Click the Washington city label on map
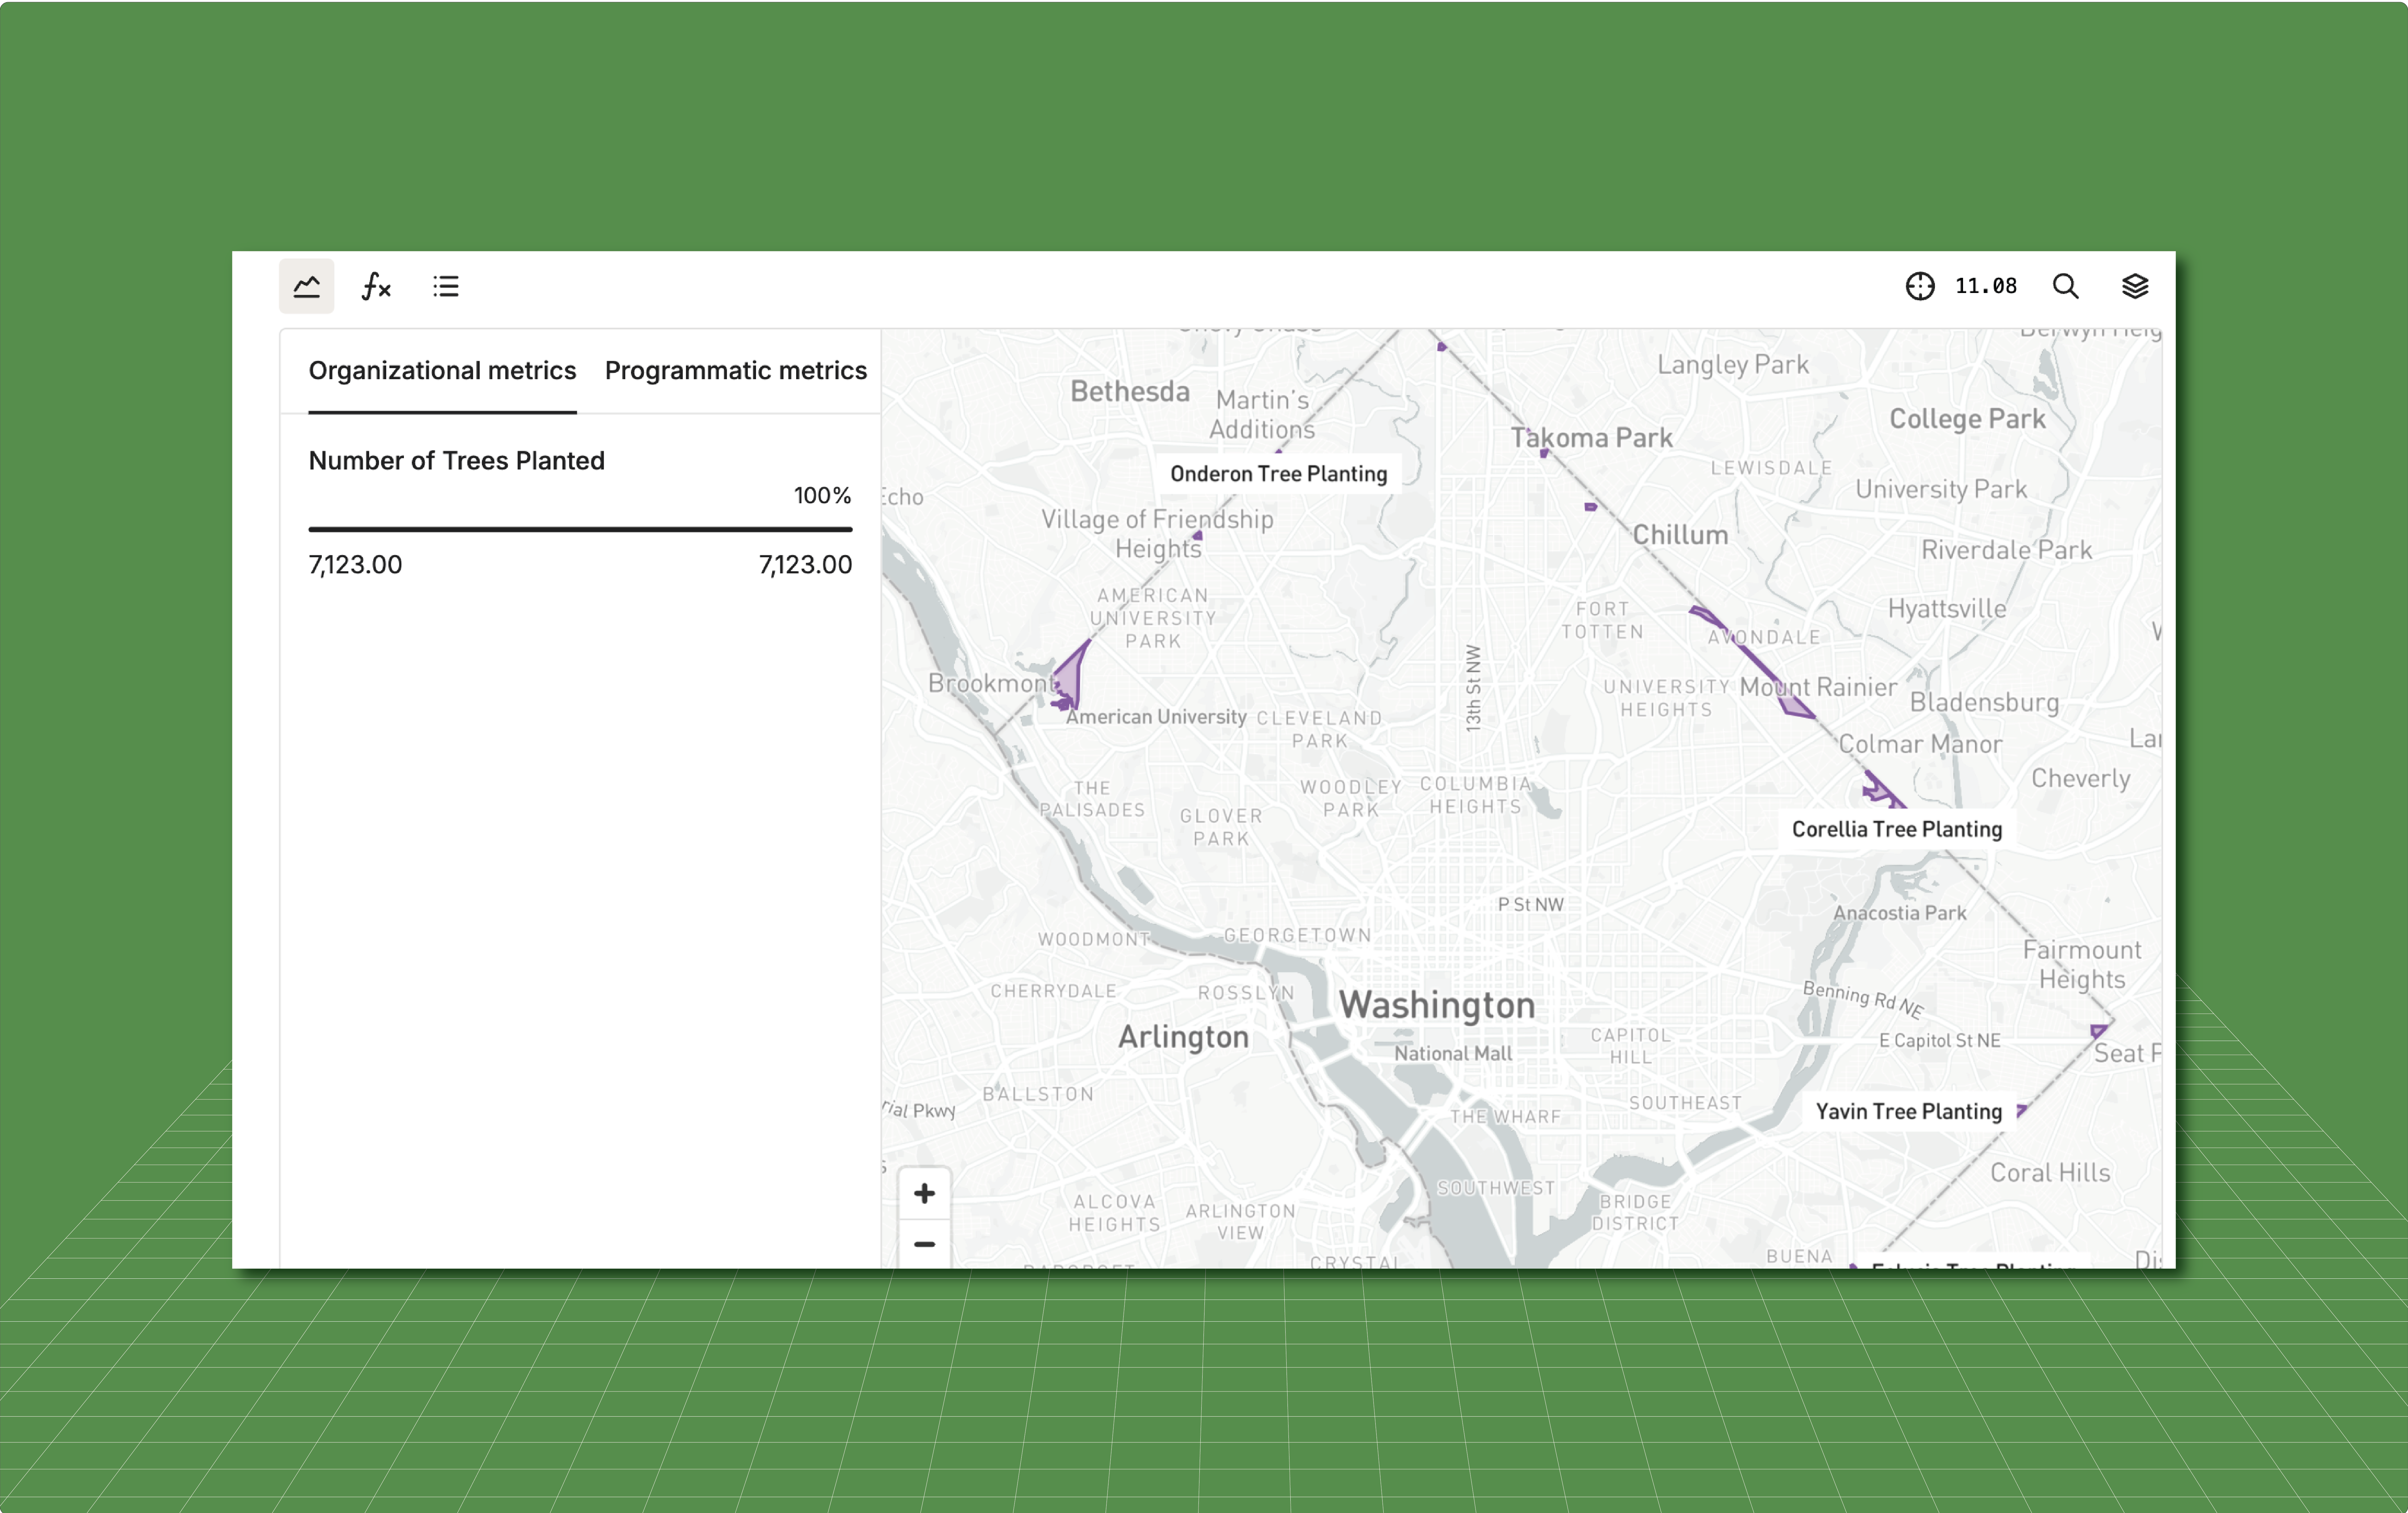 coord(1437,1005)
